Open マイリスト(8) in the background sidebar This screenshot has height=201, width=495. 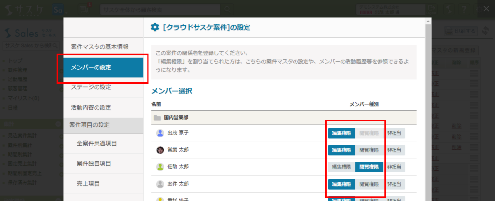pos(24,98)
